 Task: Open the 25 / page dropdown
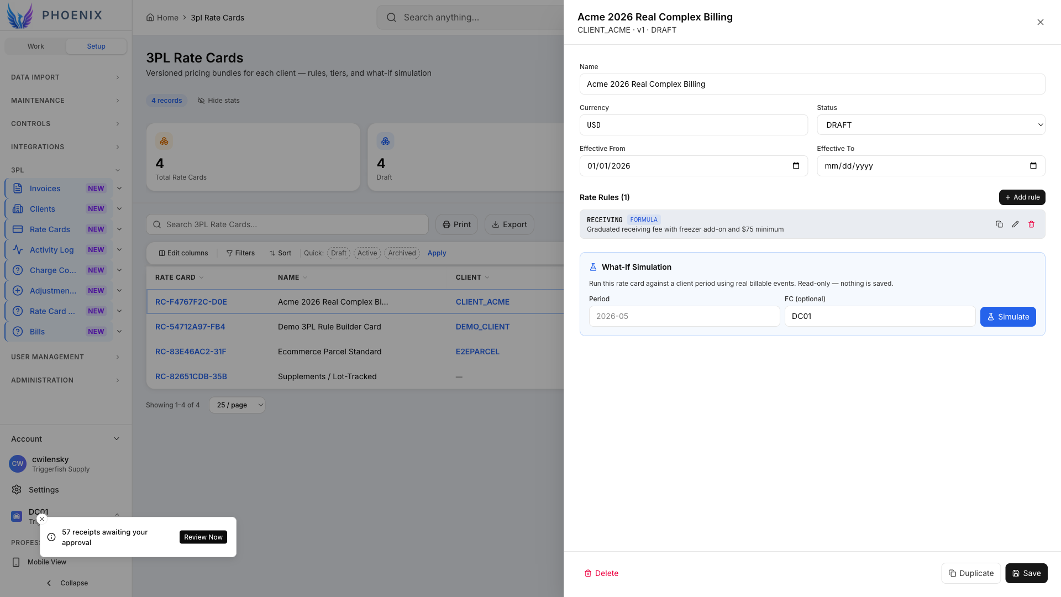(x=237, y=405)
